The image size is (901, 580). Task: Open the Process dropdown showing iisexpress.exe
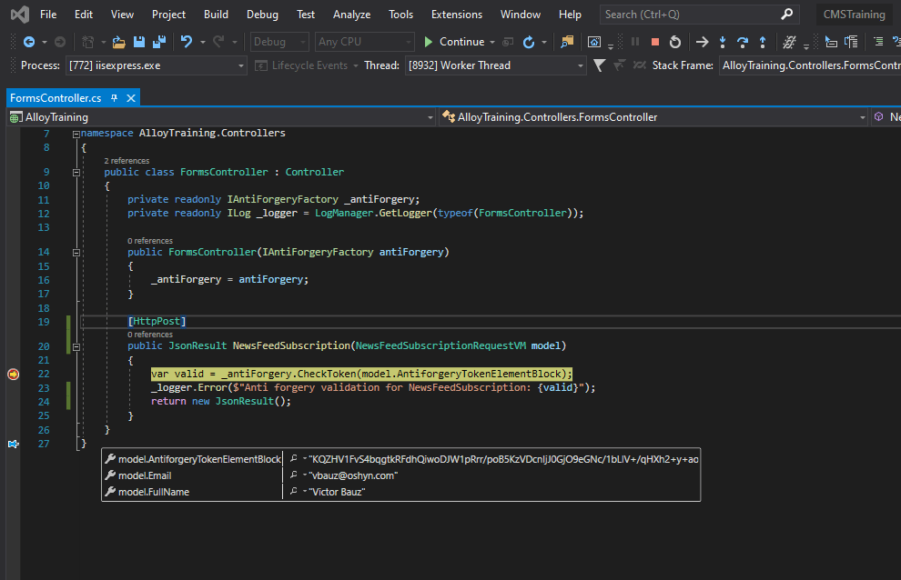[x=157, y=65]
